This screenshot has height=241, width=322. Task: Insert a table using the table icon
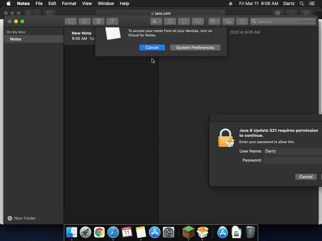pos(170,21)
